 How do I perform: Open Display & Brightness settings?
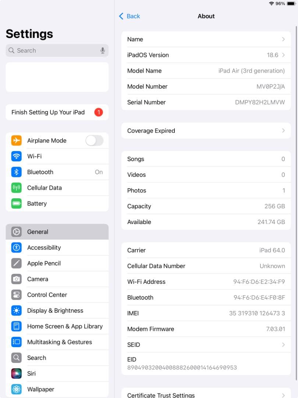point(57,310)
